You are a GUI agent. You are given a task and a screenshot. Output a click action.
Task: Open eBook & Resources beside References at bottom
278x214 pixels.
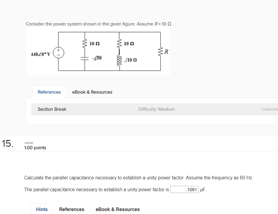pos(117,209)
